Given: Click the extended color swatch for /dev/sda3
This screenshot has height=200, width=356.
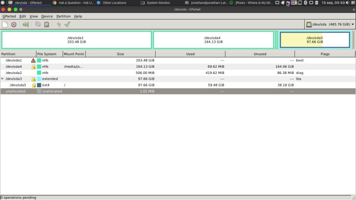Looking at the screenshot, I should coord(39,79).
